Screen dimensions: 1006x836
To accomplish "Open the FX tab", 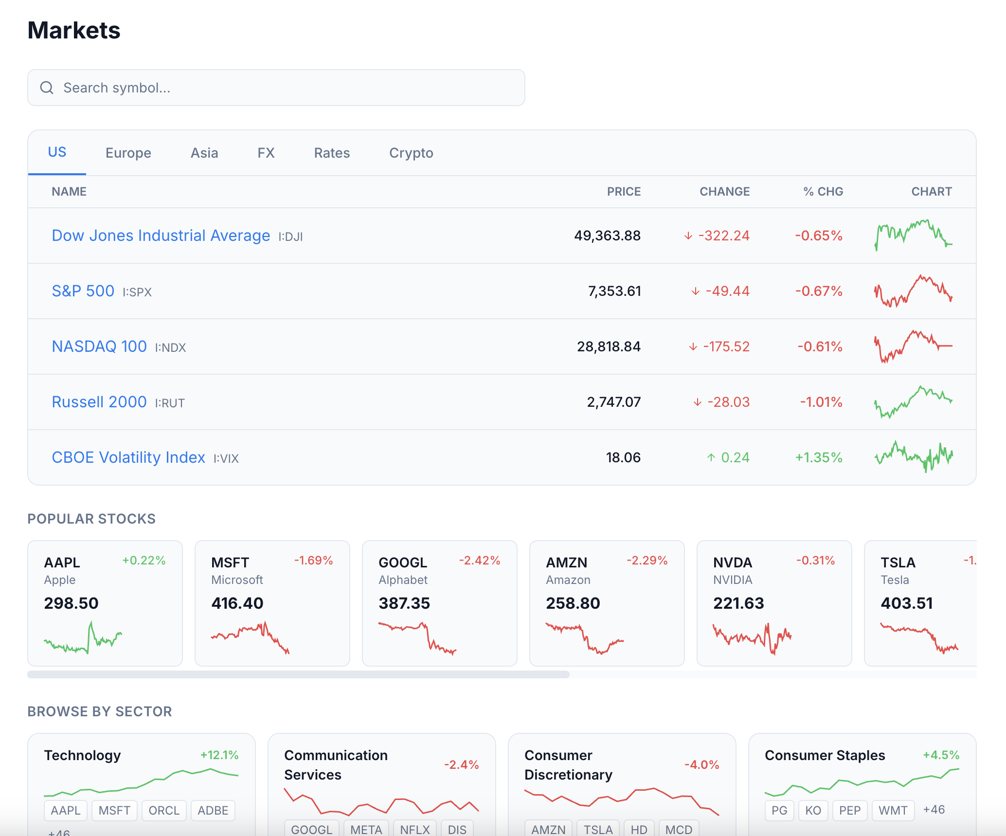I will [266, 153].
